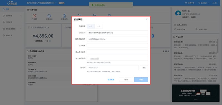Viewport: 222px width, 105px height.
Task: Click the 任务中心 icon in the header
Action: click(186, 3)
